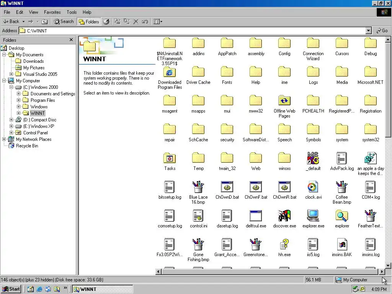392x294 pixels.
Task: Select Control Panel in the folder tree
Action: point(36,133)
